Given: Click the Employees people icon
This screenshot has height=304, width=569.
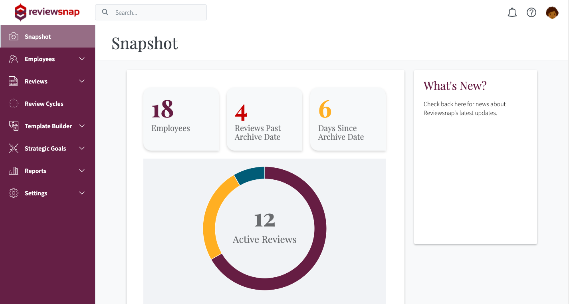Looking at the screenshot, I should pyautogui.click(x=14, y=59).
